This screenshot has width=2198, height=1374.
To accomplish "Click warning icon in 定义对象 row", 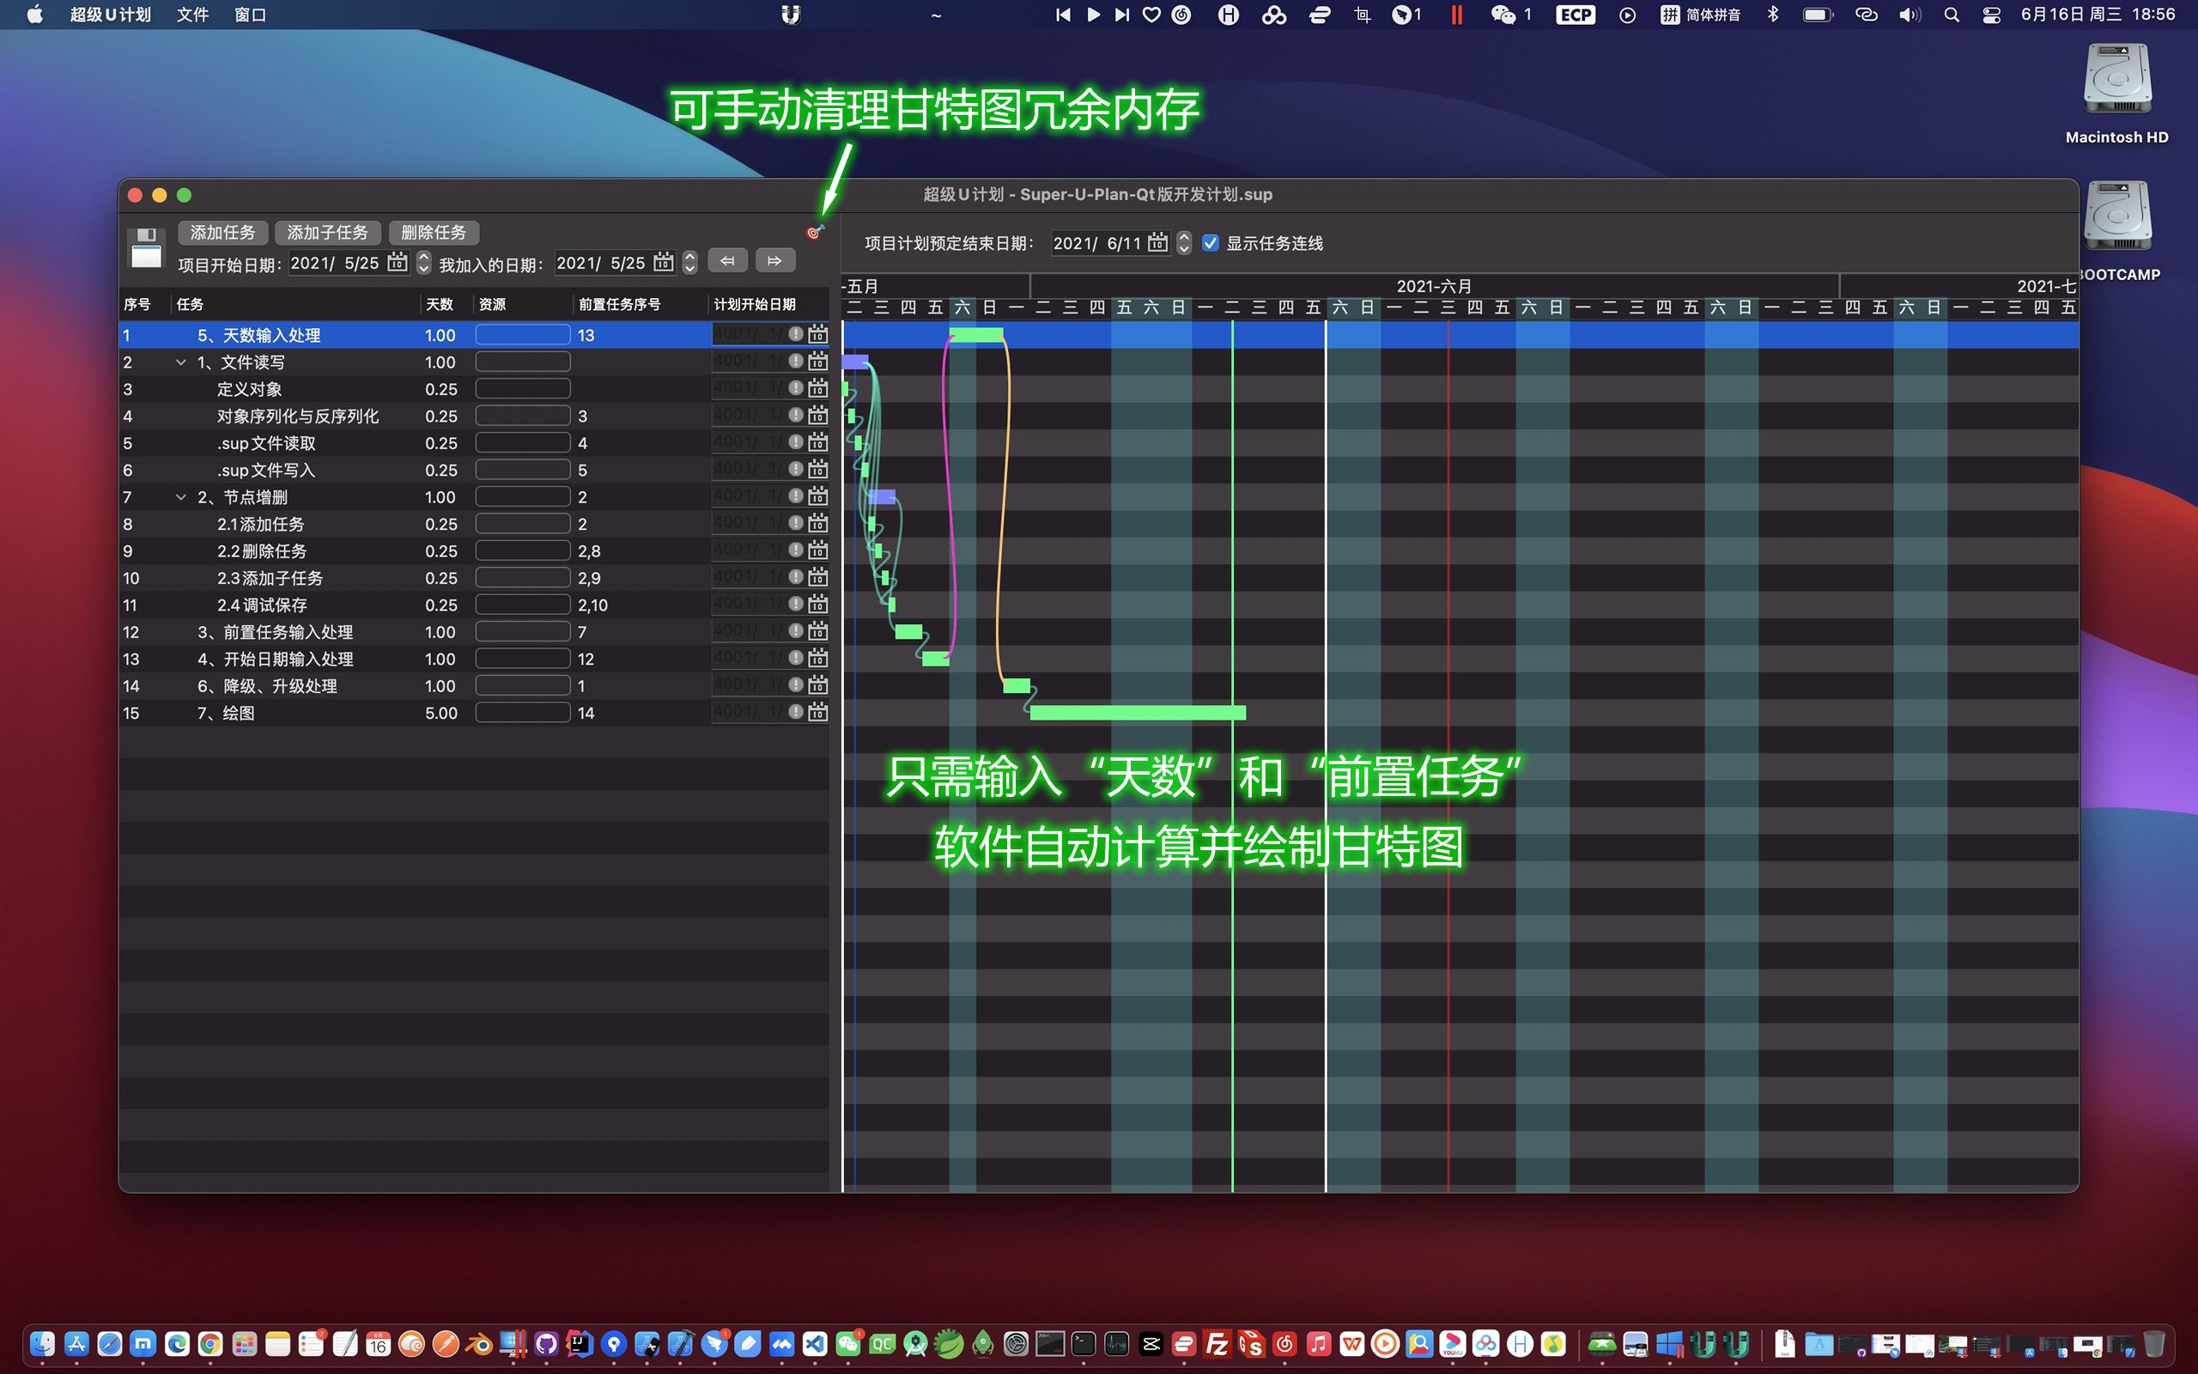I will click(x=796, y=388).
